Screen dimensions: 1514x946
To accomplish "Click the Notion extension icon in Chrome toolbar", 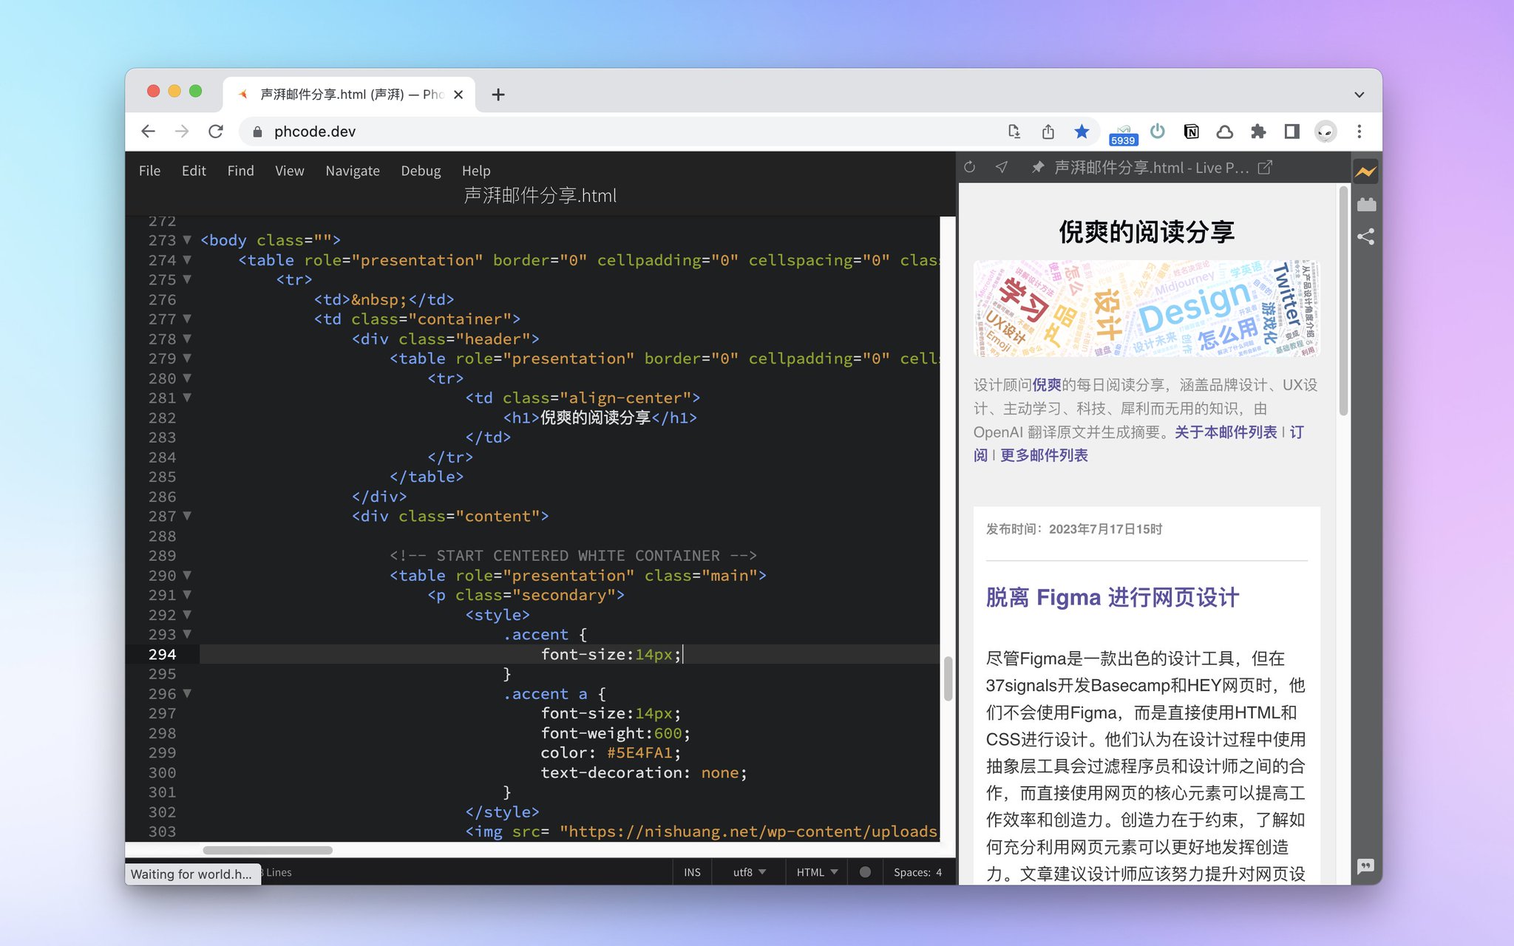I will point(1191,131).
